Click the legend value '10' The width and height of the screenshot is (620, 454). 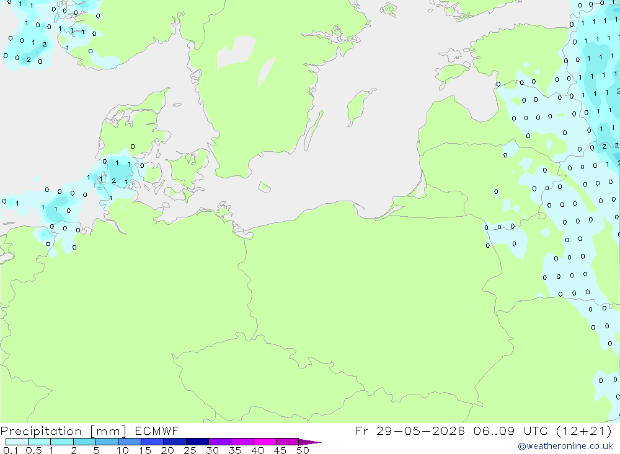(123, 450)
